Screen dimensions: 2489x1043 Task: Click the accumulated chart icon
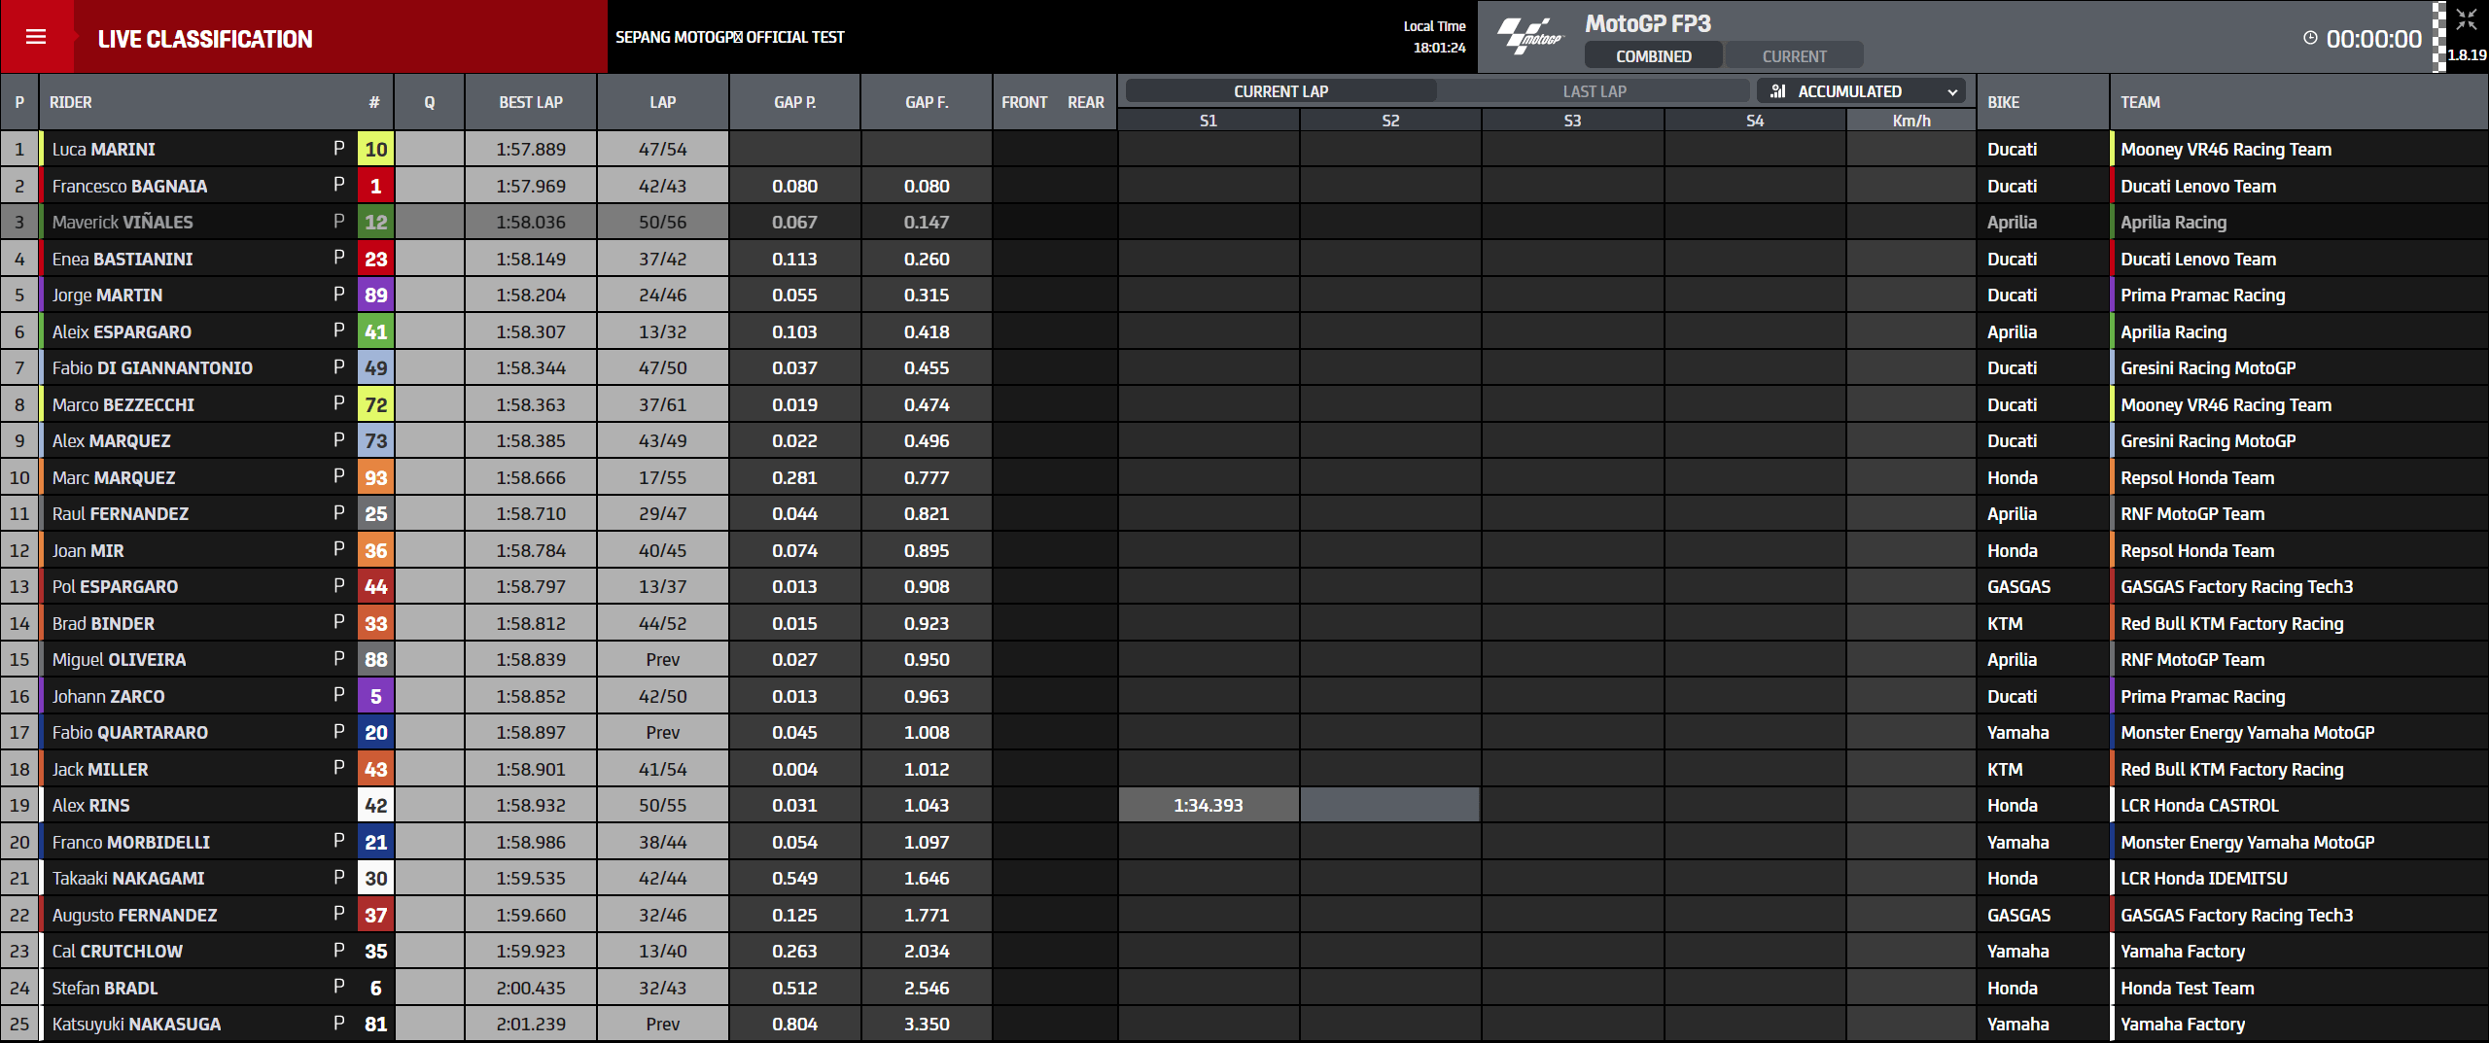1778,91
